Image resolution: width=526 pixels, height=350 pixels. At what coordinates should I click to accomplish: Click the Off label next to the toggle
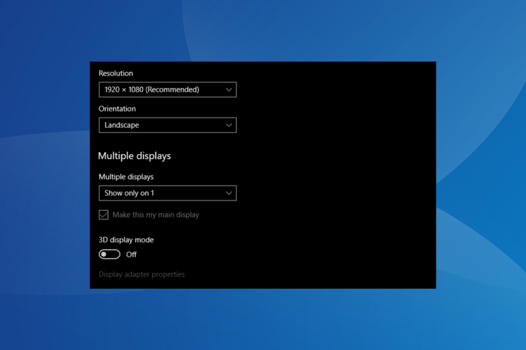(x=131, y=254)
